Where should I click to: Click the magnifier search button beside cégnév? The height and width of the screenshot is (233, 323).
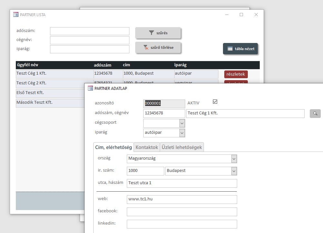(315, 113)
